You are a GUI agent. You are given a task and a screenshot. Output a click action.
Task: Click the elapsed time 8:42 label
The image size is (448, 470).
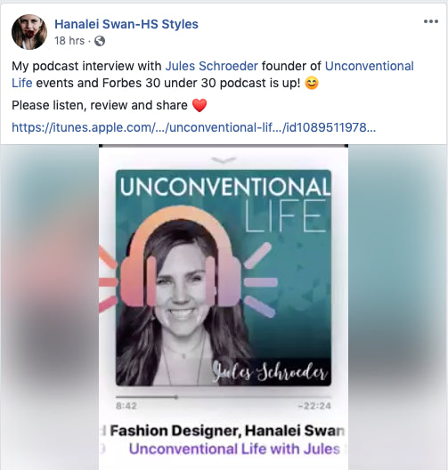pos(126,406)
